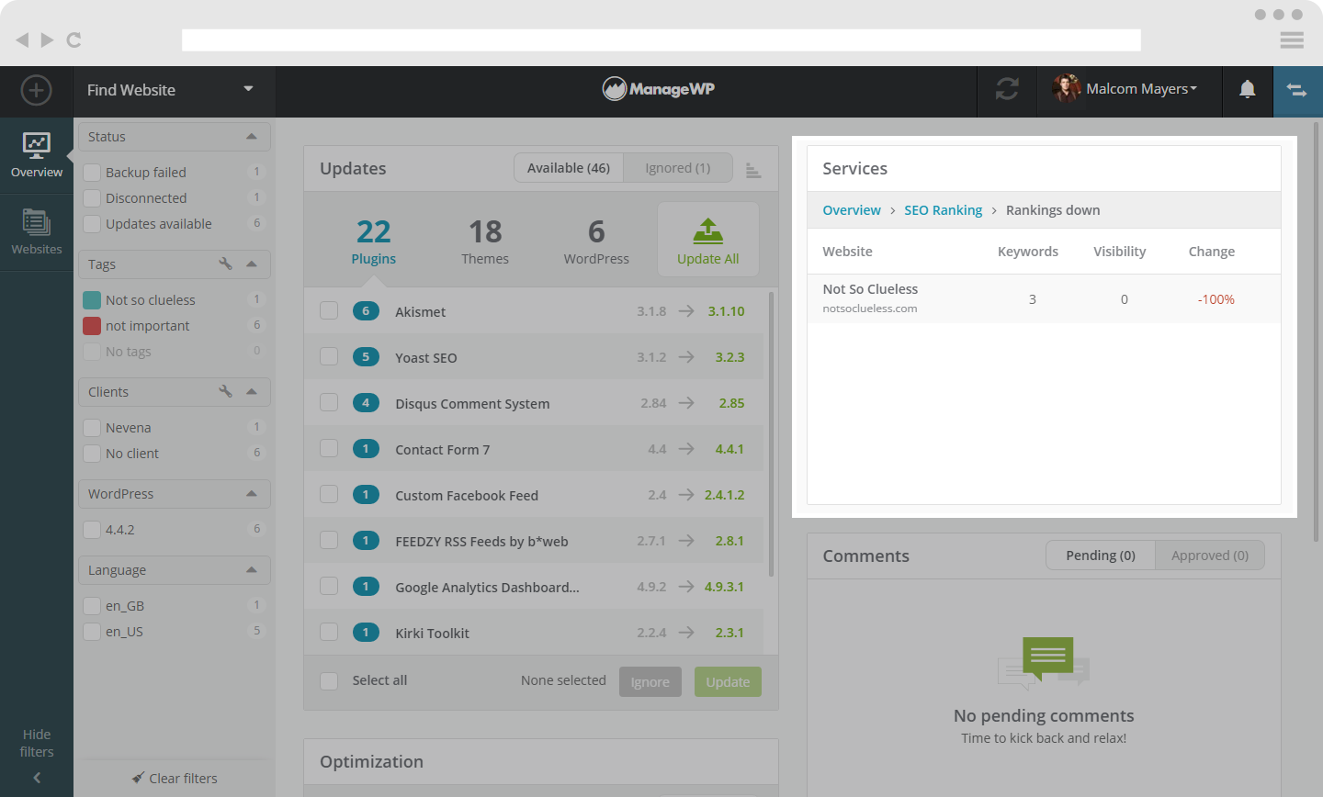Click the no pending comments speech icon

[x=1044, y=663]
